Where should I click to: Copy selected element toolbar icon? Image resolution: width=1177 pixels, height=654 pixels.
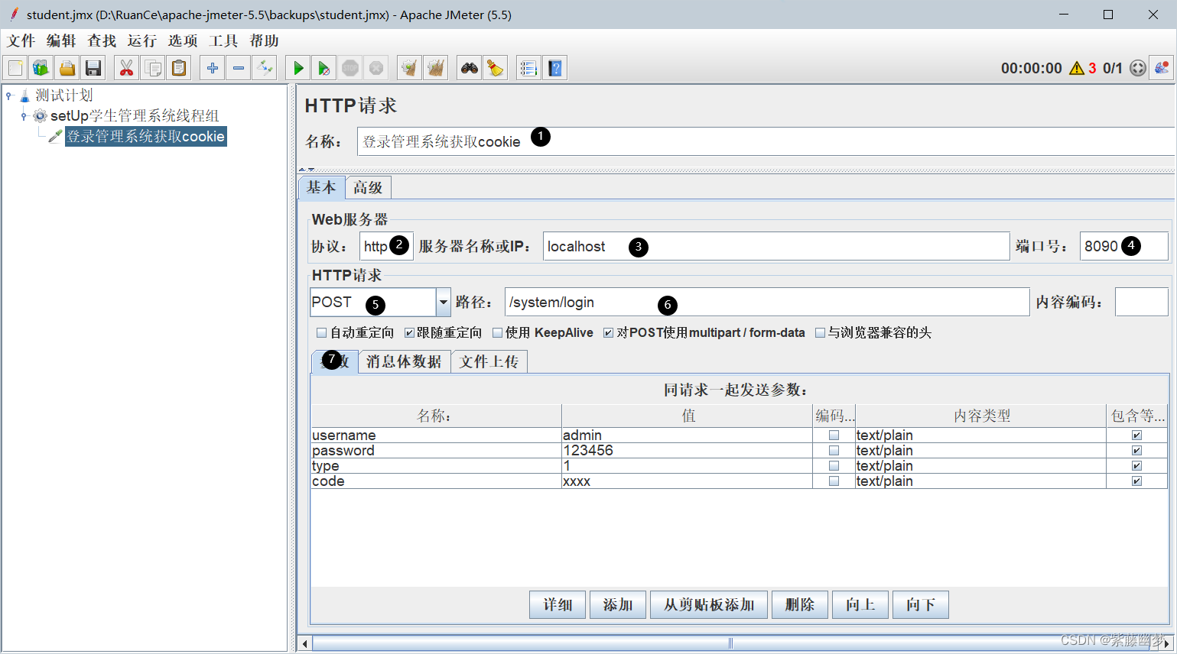point(153,68)
